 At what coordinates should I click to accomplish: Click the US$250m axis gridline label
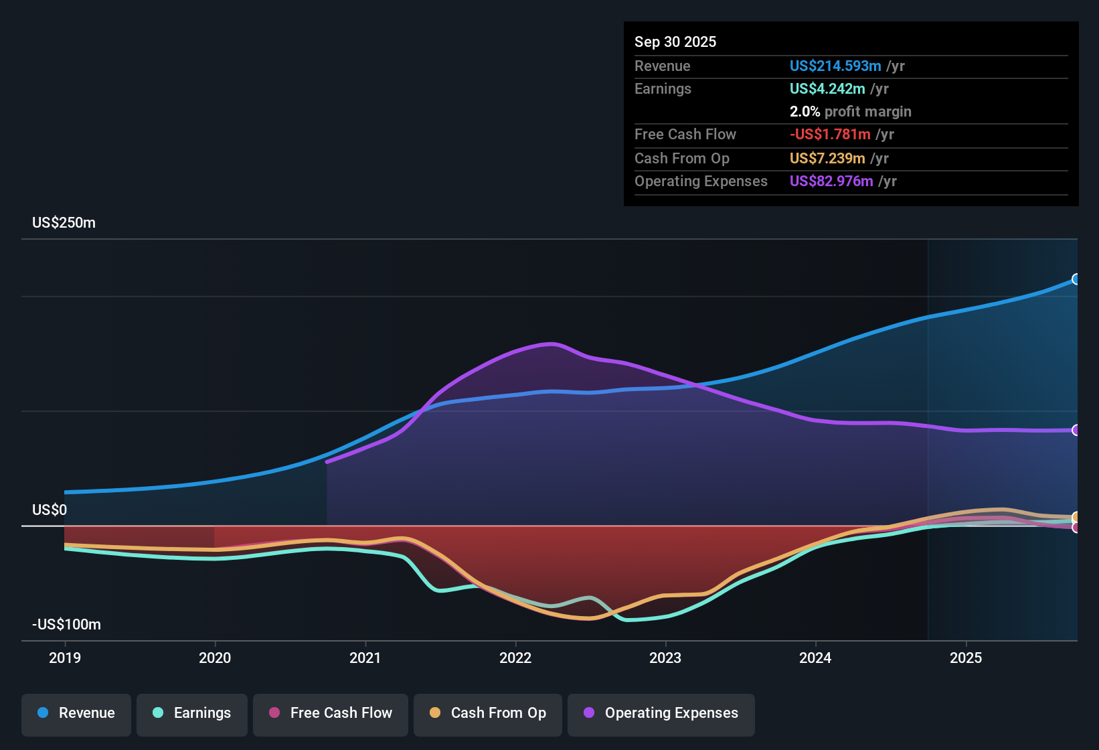63,222
